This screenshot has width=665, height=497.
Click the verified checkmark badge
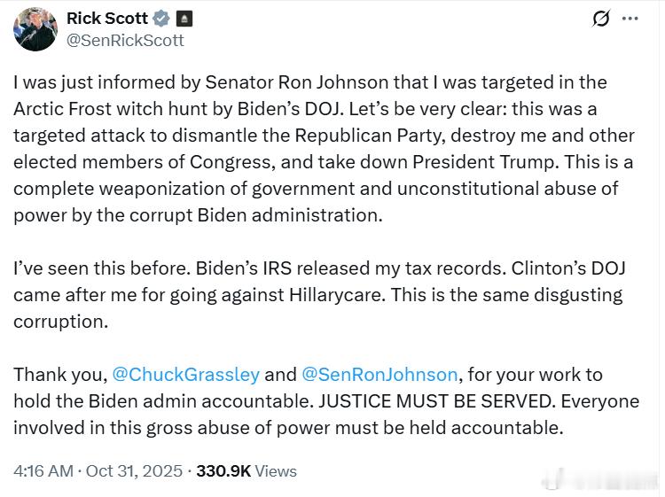[160, 19]
